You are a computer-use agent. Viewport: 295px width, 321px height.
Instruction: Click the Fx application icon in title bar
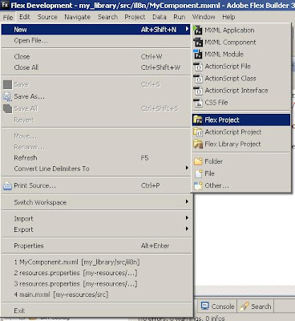4,5
